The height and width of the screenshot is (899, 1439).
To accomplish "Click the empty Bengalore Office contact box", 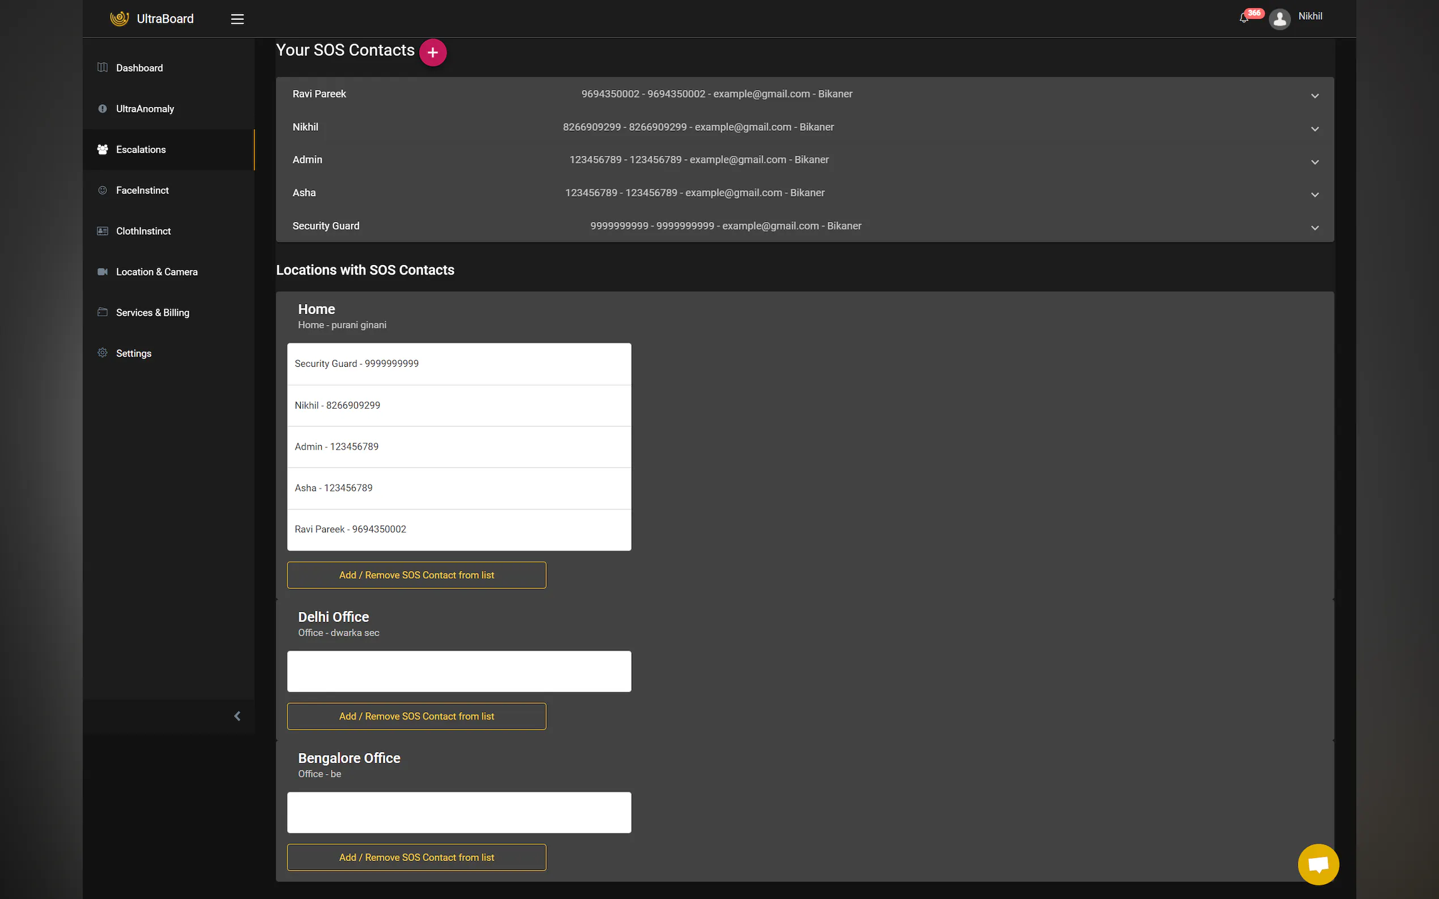I will pos(459,812).
